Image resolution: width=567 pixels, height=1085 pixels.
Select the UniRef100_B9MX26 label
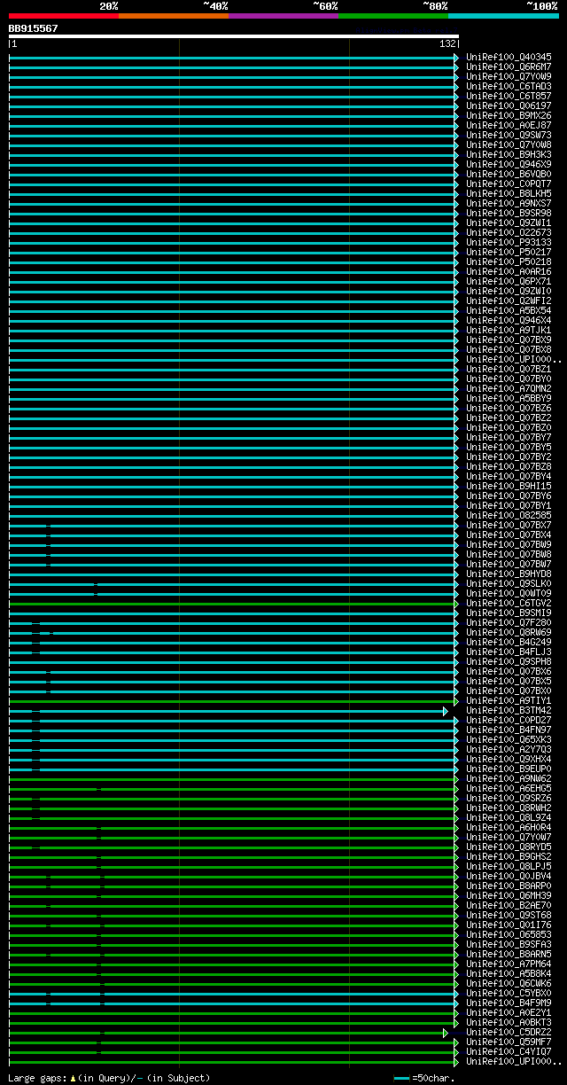click(509, 115)
